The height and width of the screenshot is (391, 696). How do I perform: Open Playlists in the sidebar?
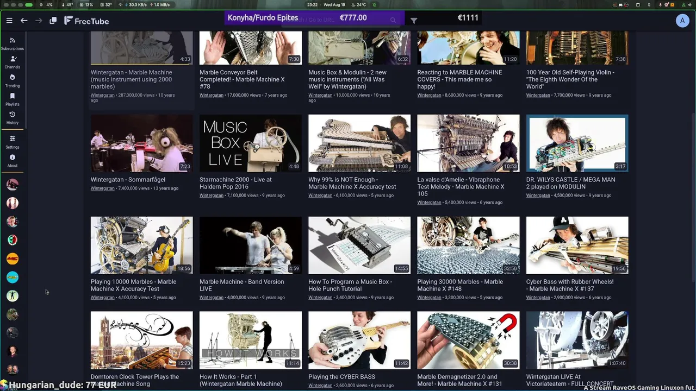point(13,99)
